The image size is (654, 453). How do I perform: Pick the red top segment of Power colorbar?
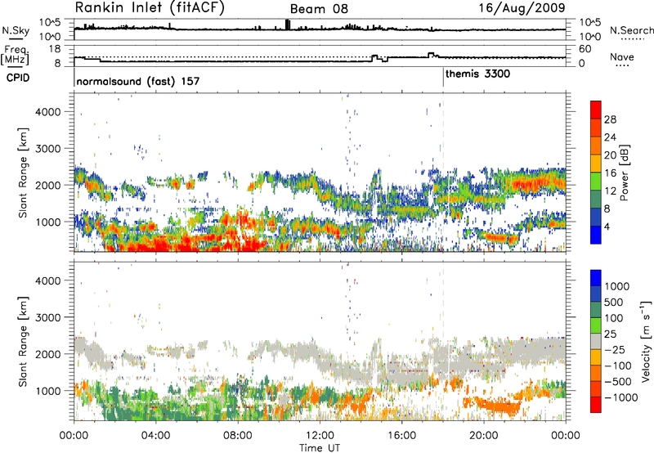pyautogui.click(x=596, y=110)
